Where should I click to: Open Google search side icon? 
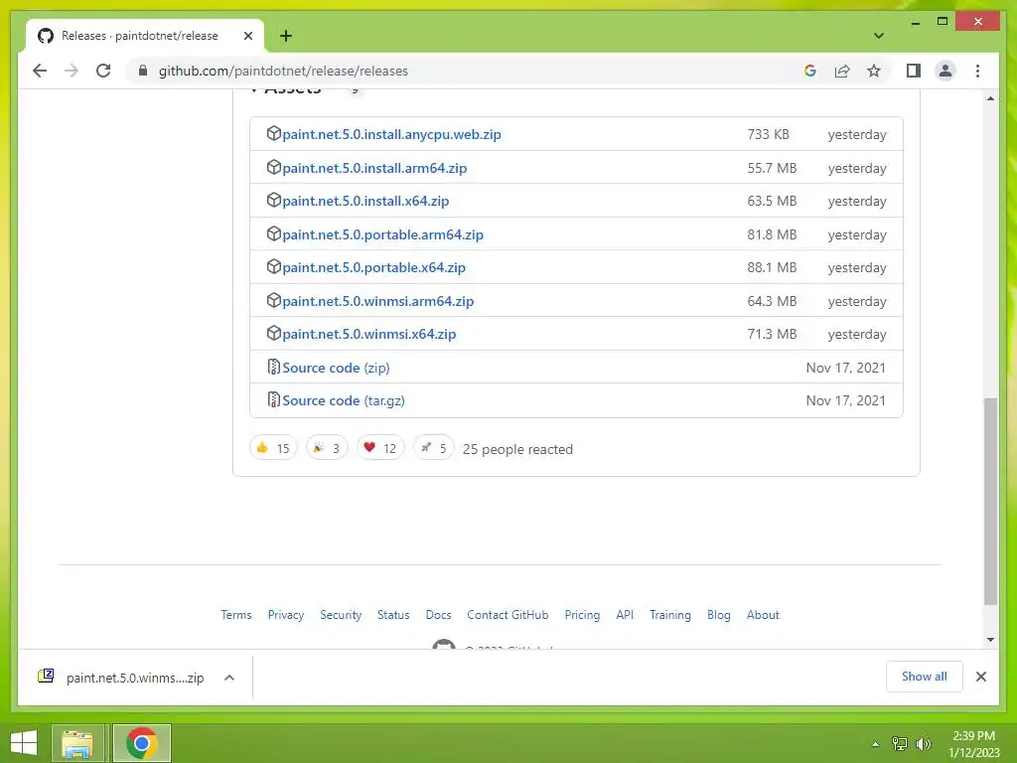[x=810, y=71]
